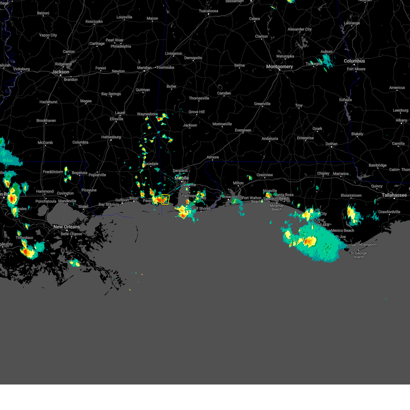Select the Columbia city label
This screenshot has height=410, width=410.
tap(80, 142)
